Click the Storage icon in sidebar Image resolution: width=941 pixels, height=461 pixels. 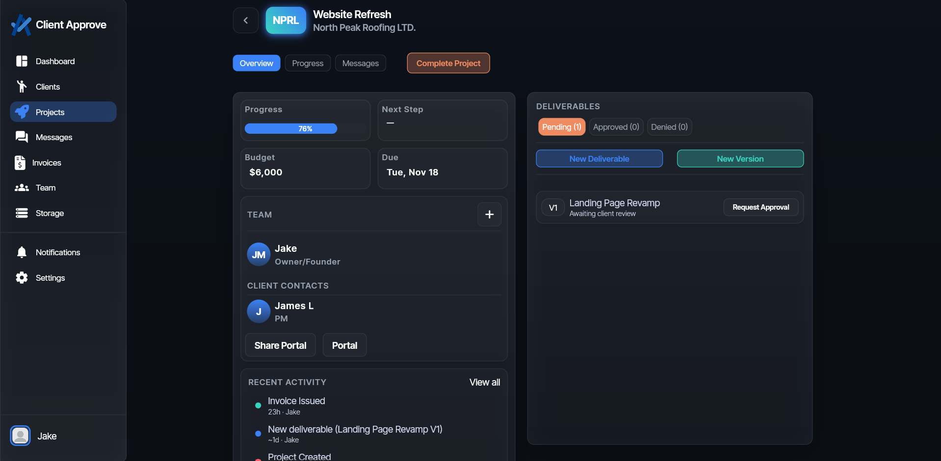coord(22,213)
